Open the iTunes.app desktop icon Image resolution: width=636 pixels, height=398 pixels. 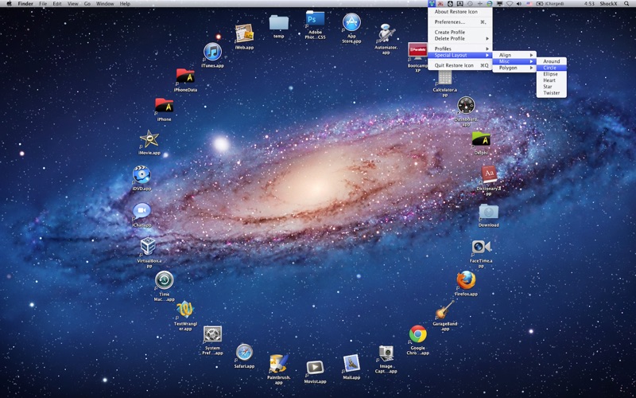212,52
